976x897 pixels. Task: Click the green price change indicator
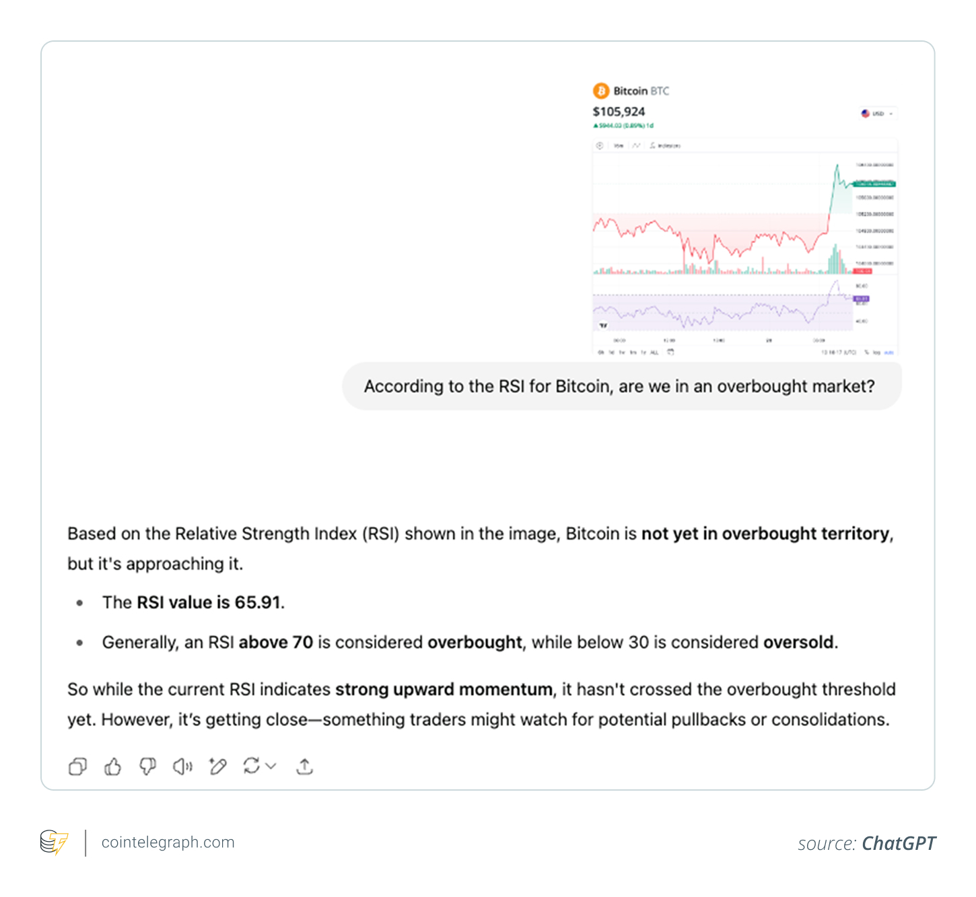pyautogui.click(x=623, y=126)
